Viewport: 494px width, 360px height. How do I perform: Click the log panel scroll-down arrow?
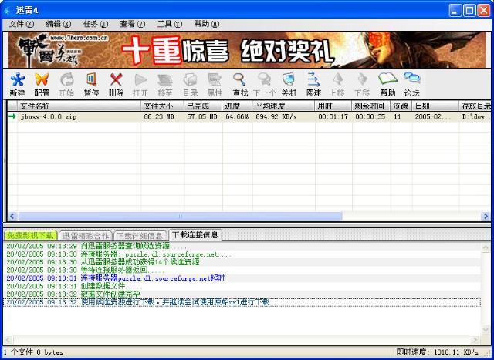point(486,329)
